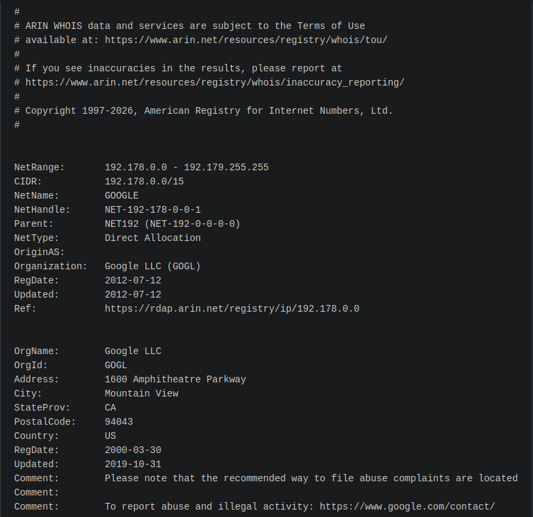
Task: Click the Updated date 2019-10-31
Action: [133, 464]
